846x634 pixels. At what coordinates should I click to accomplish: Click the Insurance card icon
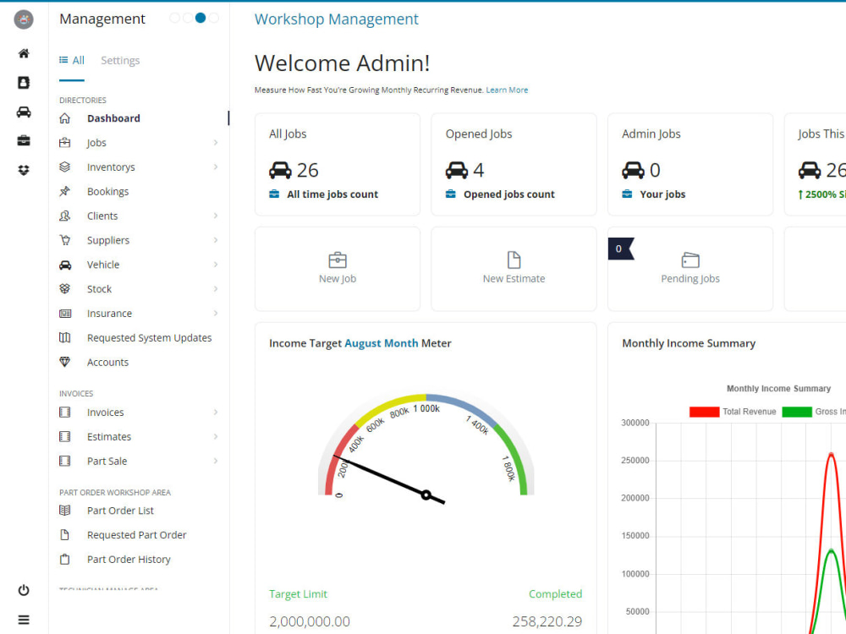(x=65, y=314)
